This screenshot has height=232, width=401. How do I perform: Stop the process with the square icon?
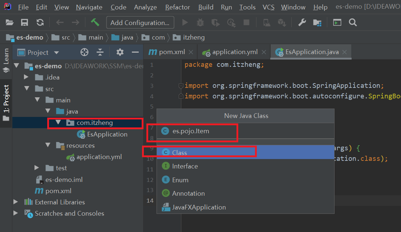pyautogui.click(x=247, y=23)
